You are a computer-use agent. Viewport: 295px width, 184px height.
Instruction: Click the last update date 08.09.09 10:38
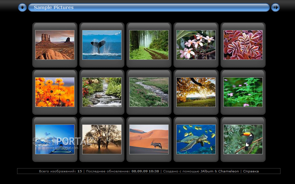pyautogui.click(x=145, y=171)
